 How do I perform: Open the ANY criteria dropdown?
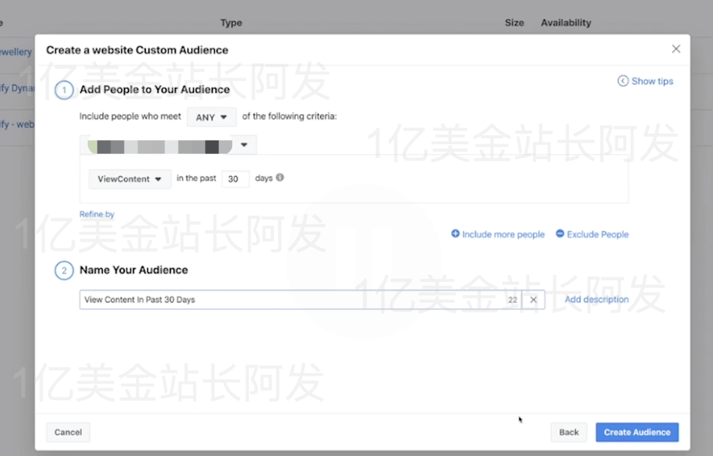211,116
